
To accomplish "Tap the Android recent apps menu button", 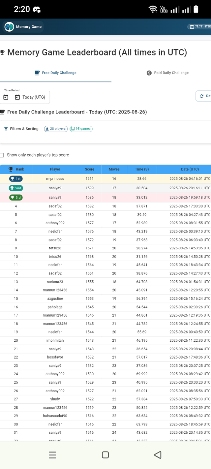I will click(x=52, y=455).
